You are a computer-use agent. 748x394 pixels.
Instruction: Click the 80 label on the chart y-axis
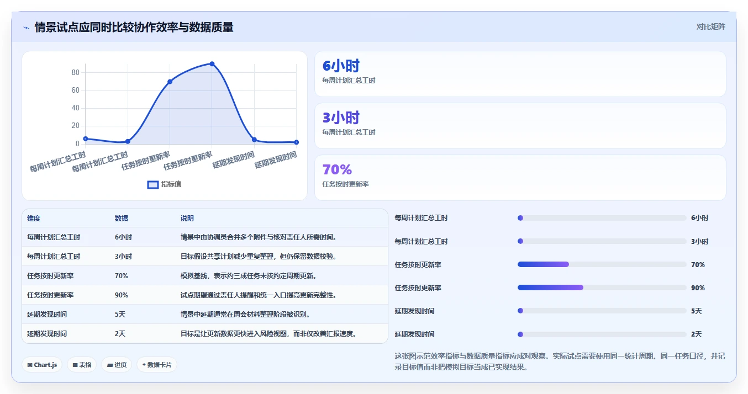(x=76, y=73)
